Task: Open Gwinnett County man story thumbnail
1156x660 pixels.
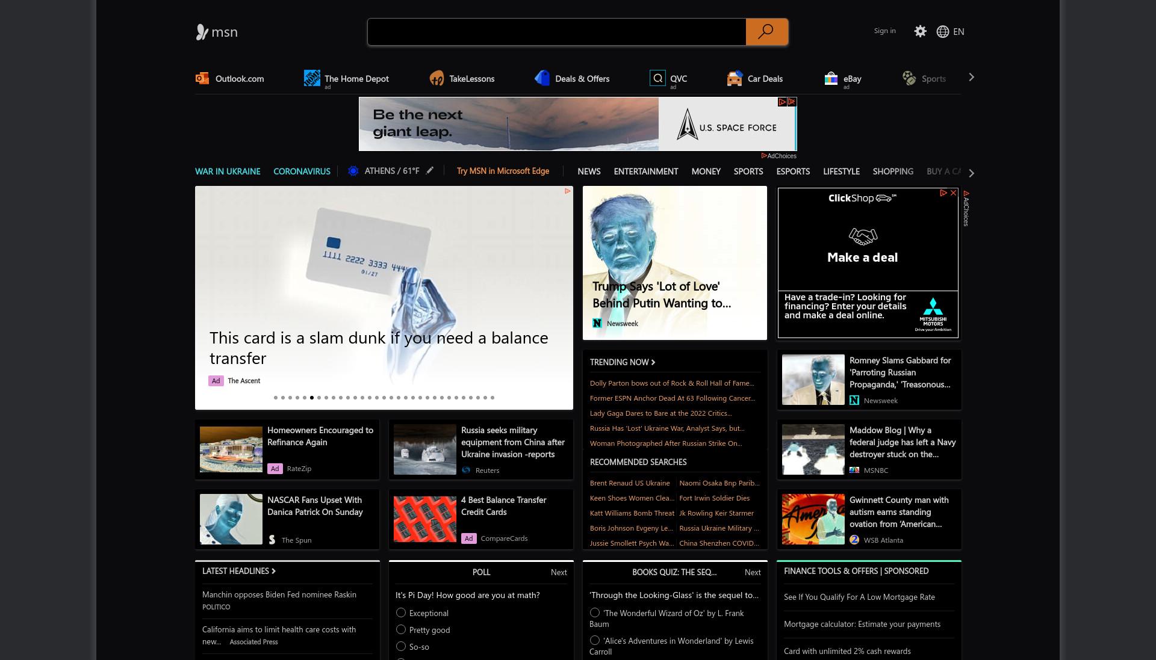Action: (x=813, y=519)
